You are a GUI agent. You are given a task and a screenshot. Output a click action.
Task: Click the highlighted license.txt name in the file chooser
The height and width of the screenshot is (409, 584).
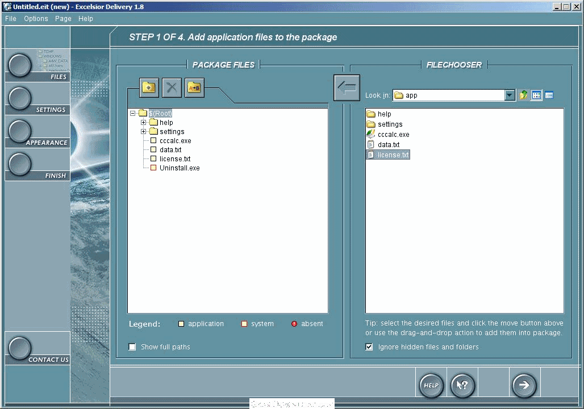click(x=393, y=155)
